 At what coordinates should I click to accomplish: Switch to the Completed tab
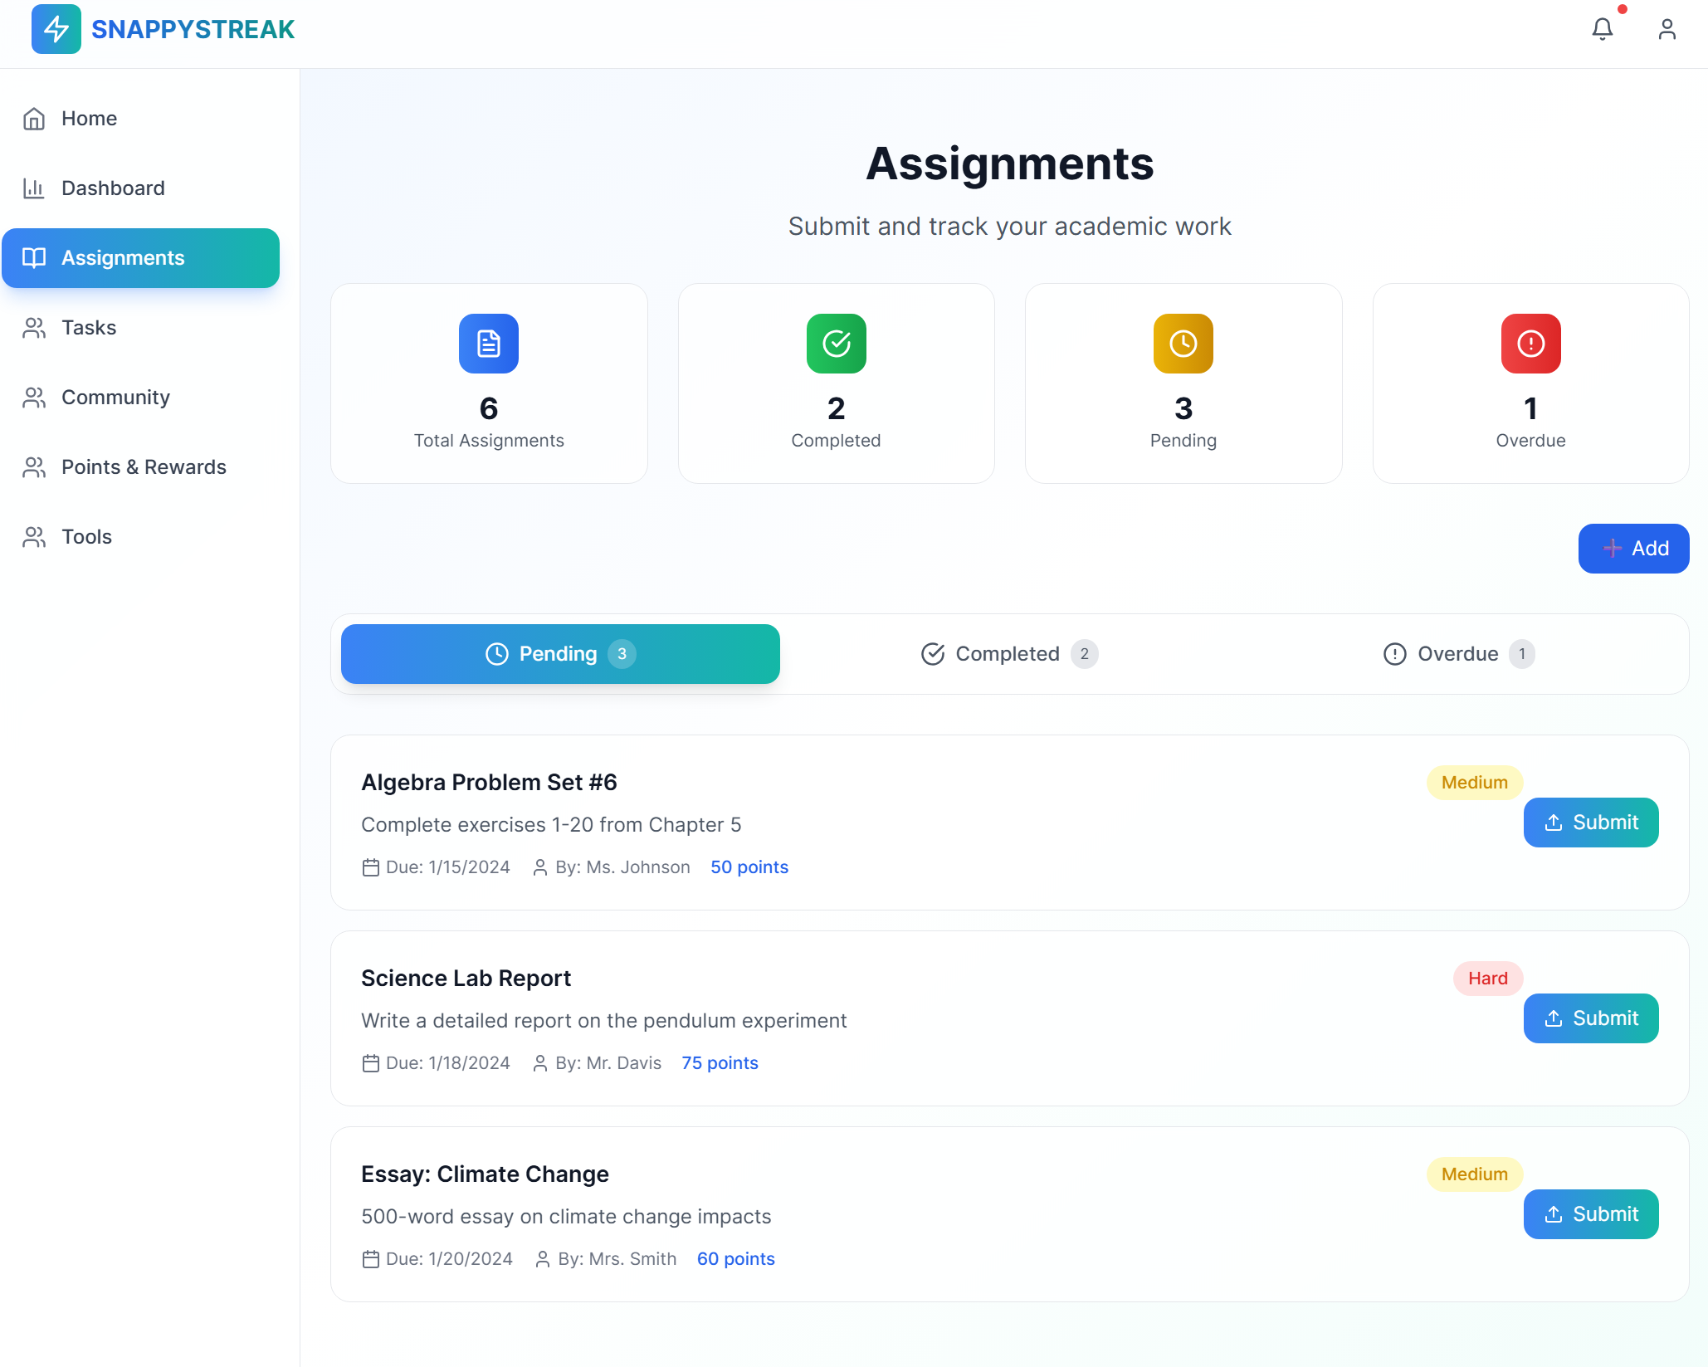[x=1008, y=654]
